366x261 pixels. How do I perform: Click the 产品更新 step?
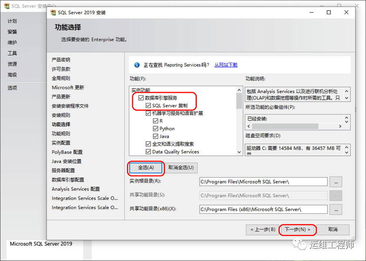[61, 97]
